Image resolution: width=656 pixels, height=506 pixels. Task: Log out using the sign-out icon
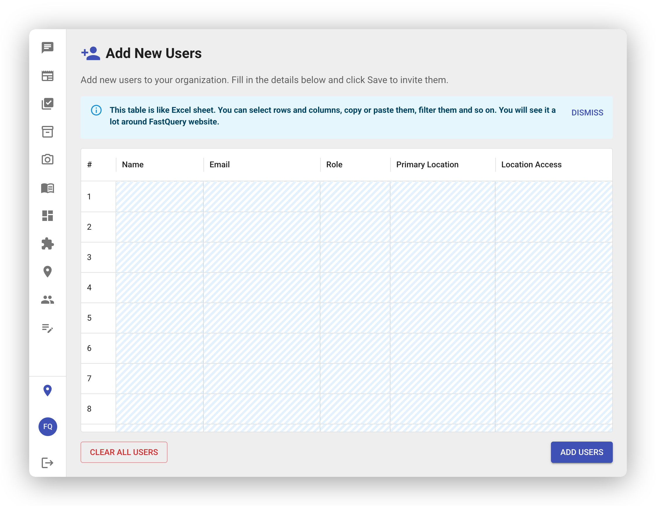point(48,463)
